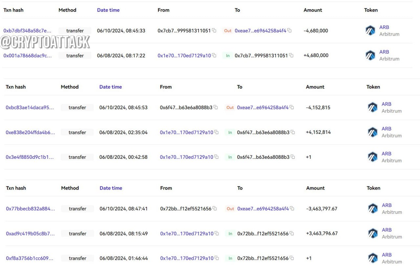Viewport: 420px width, 268px height.
Task: Copy To address of +3,463,796.67 transfer
Action: click(x=292, y=233)
